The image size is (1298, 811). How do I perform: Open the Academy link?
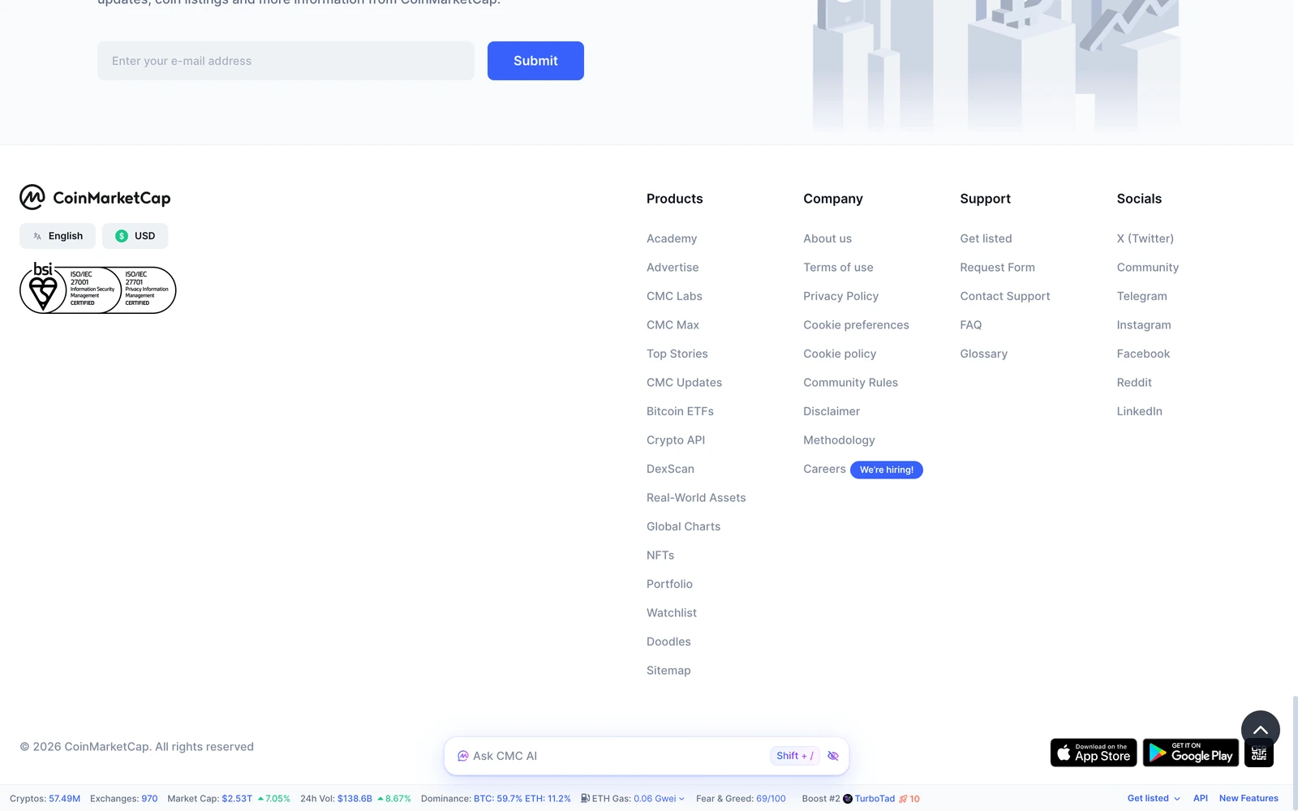point(672,238)
